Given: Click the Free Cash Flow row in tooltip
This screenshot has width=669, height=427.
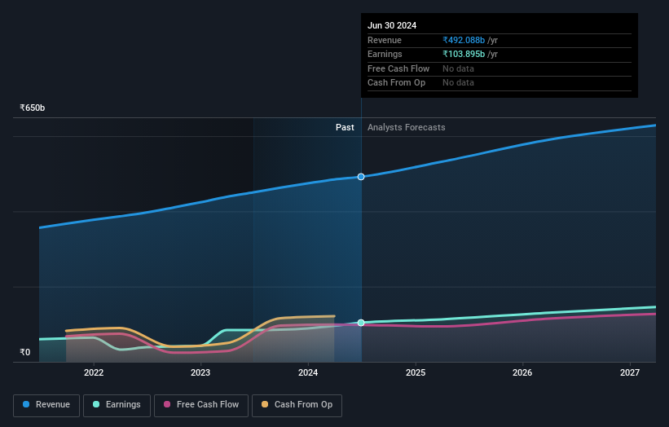Looking at the screenshot, I should (x=500, y=68).
